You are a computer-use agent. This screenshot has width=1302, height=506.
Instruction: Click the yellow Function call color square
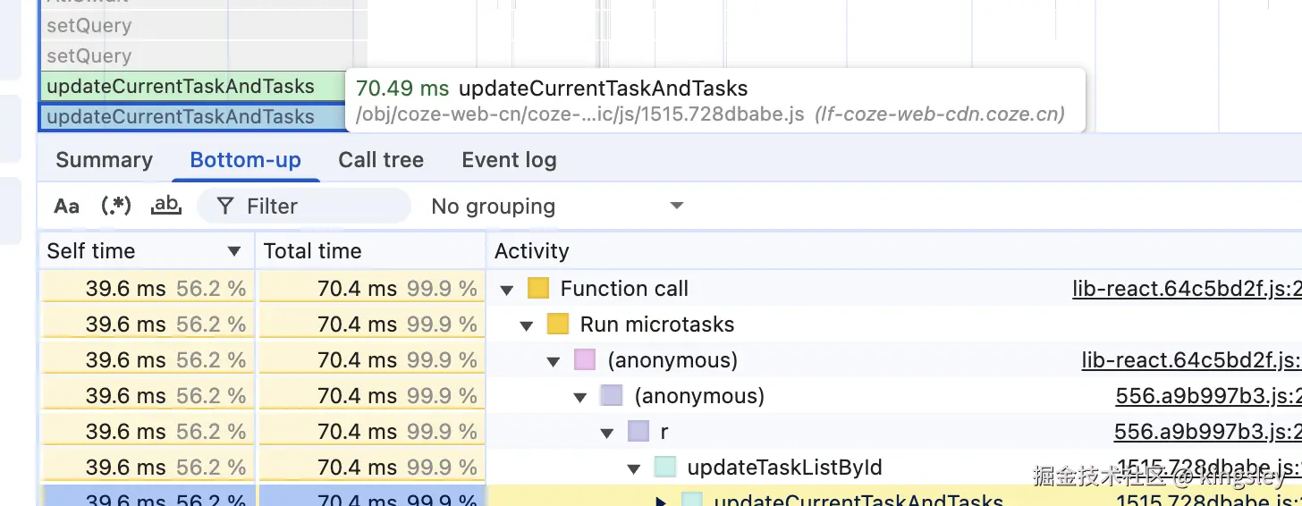pos(537,289)
